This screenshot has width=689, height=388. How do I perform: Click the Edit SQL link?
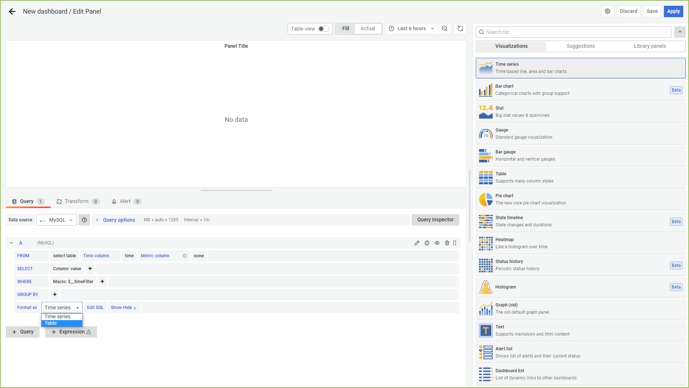pyautogui.click(x=95, y=308)
